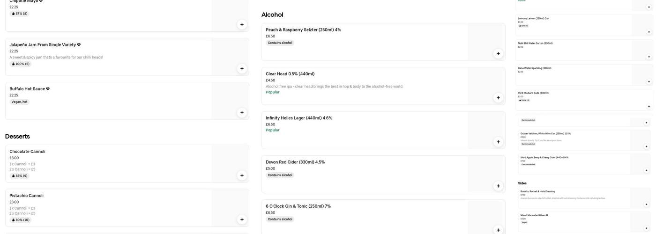Add Nobl Still Water Carton to basket
656x234 pixels.
click(x=649, y=57)
